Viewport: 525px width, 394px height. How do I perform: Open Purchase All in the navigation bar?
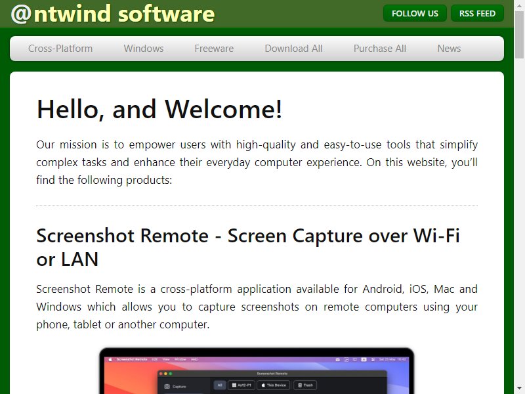(380, 49)
